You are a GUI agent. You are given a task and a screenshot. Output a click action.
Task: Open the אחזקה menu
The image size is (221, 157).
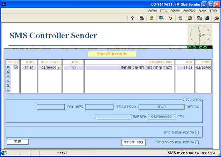(175, 10)
